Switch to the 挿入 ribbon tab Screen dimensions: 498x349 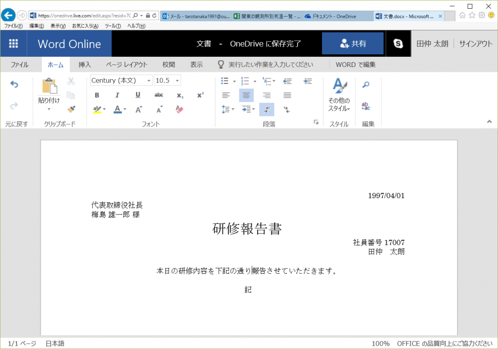pos(85,65)
